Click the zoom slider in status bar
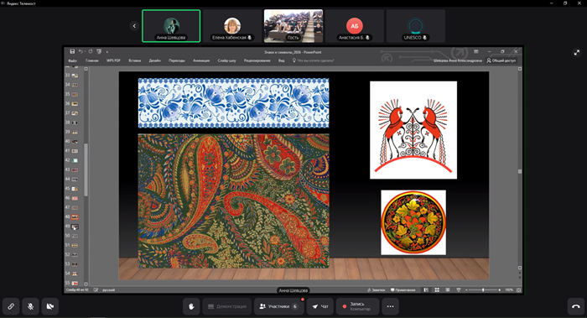Viewport: 587px width, 318px height. click(483, 290)
